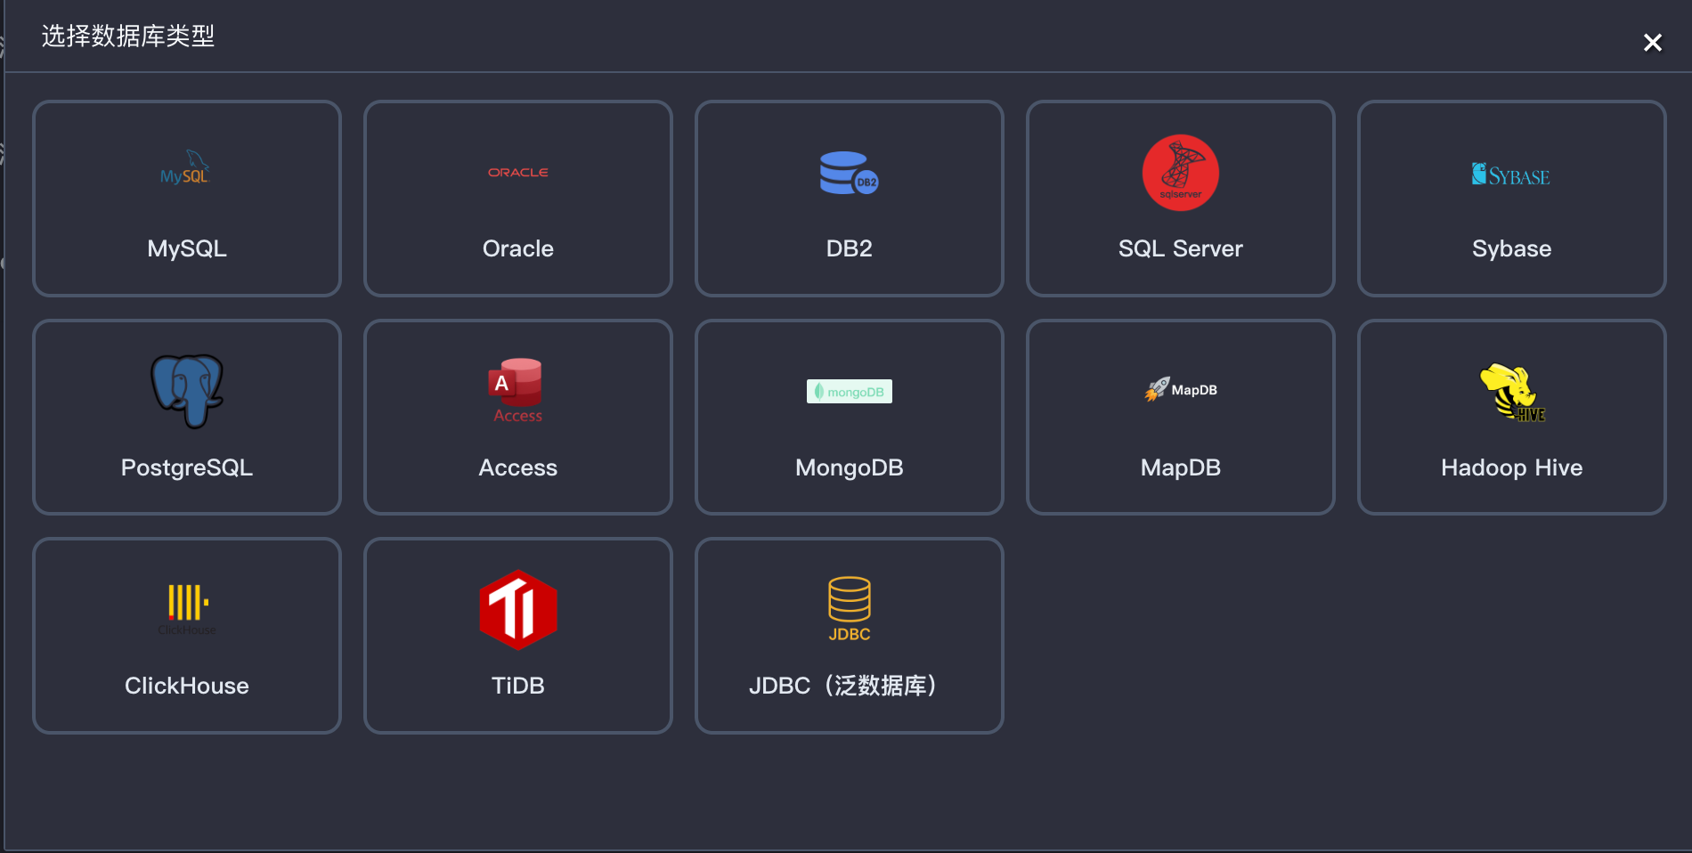1692x853 pixels.
Task: Click the red Access database icon
Action: point(517,390)
